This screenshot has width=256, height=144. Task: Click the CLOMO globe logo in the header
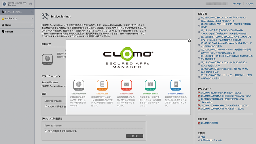click(x=4, y=4)
